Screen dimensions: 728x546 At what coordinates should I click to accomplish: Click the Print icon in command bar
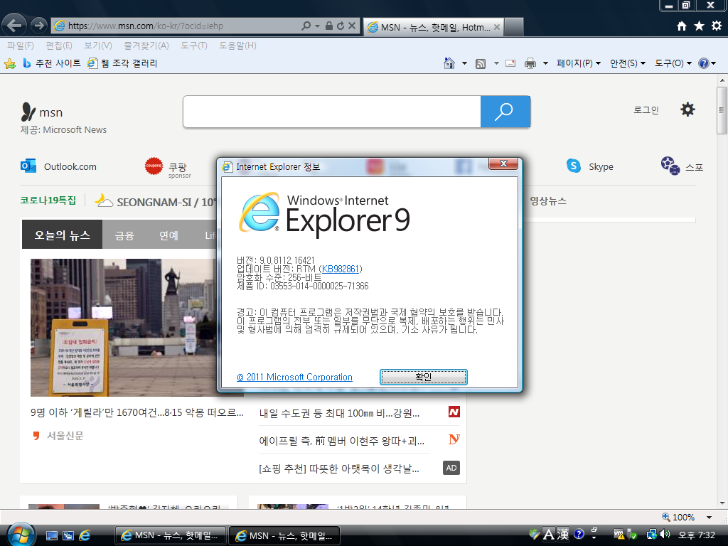pos(530,63)
